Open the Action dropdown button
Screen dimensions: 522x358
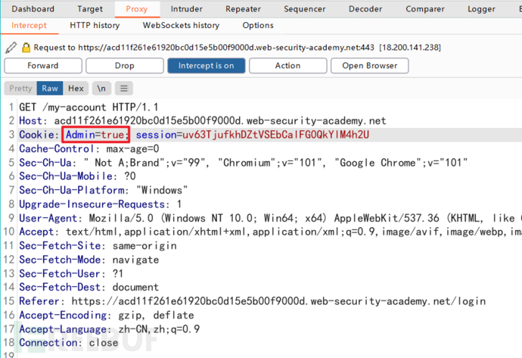click(x=287, y=66)
